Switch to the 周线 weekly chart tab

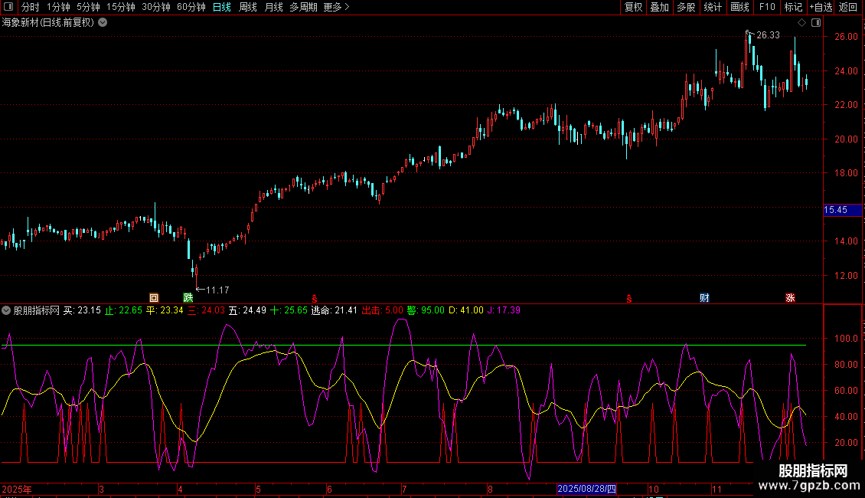coord(248,8)
